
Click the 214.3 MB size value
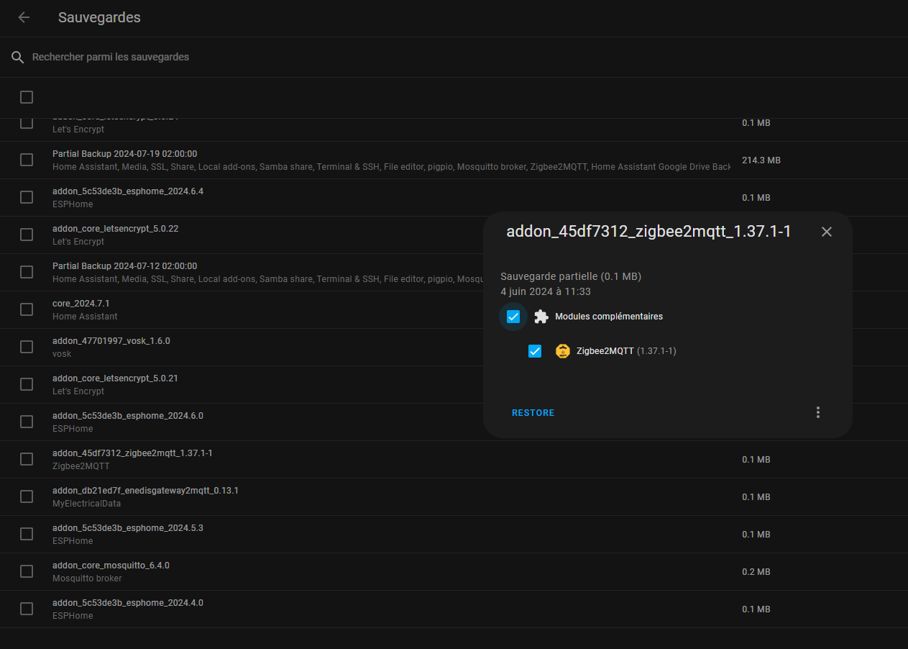[x=761, y=160]
